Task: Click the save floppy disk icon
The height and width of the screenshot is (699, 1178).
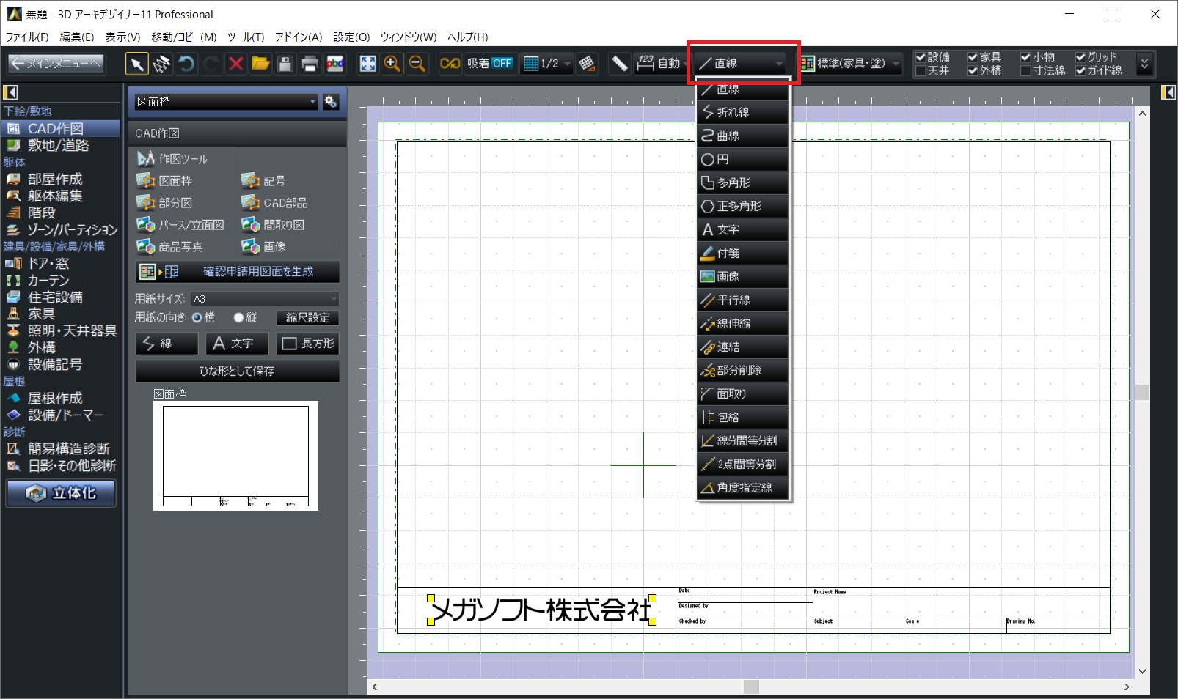Action: 285,64
